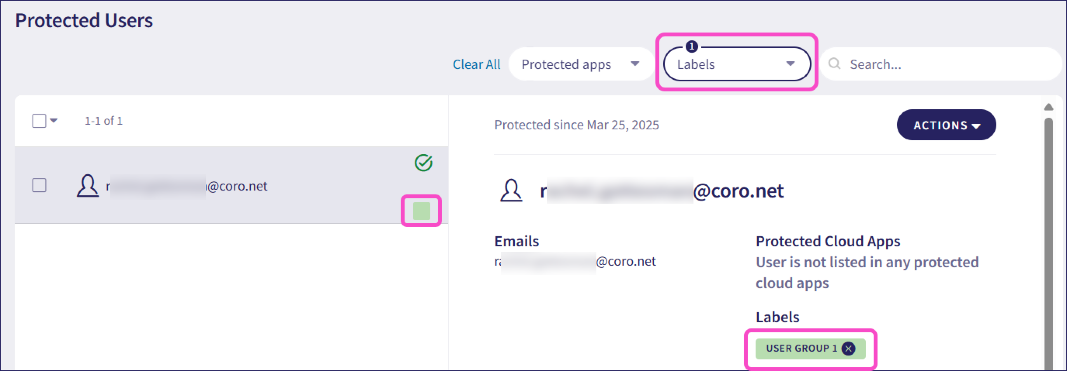Click the caret on the ACTIONS button
Image resolution: width=1067 pixels, height=371 pixels.
(x=976, y=126)
